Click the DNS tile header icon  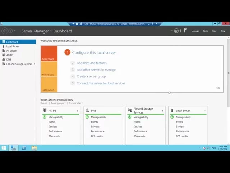87,110
